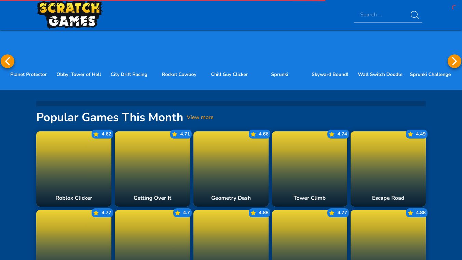Click the search magnifier icon
462x260 pixels.
click(x=415, y=15)
